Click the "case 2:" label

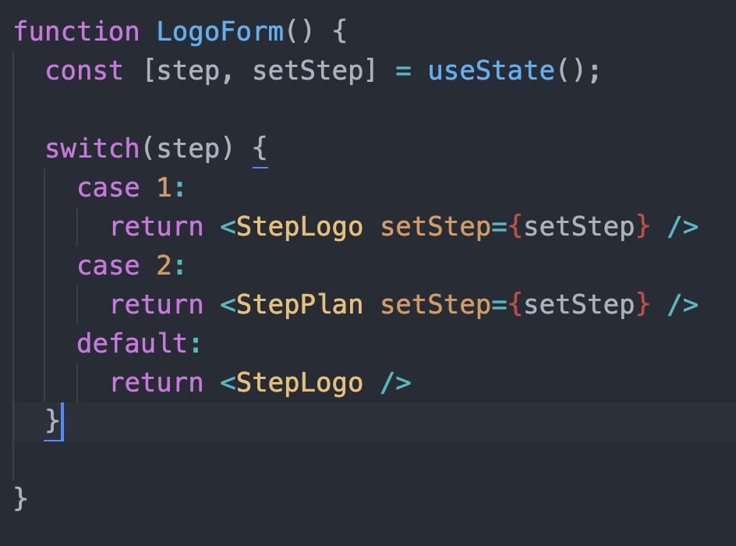pyautogui.click(x=132, y=266)
